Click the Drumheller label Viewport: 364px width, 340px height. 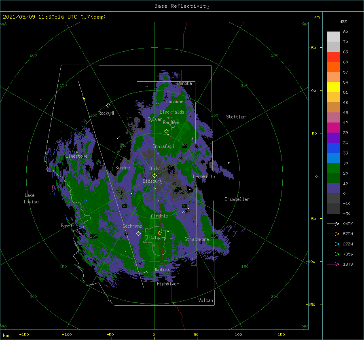click(237, 199)
